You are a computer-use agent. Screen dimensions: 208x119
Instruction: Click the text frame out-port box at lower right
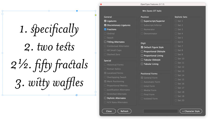[x=95, y=92]
